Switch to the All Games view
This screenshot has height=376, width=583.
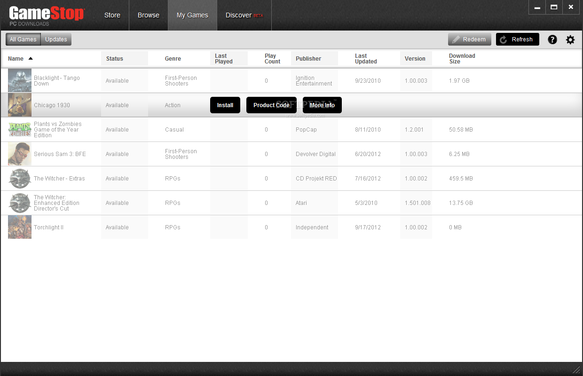pyautogui.click(x=23, y=39)
